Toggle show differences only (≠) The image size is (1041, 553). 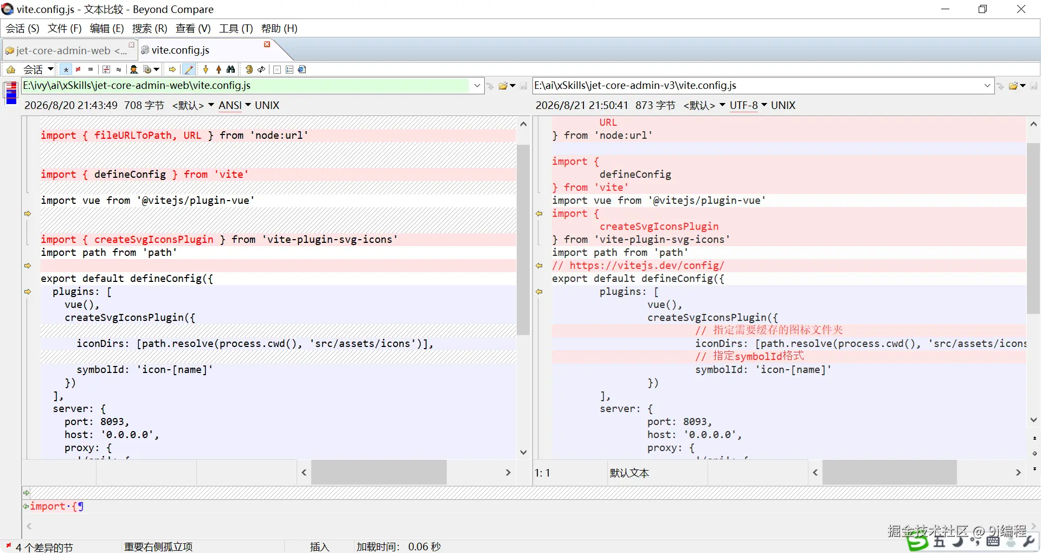(78, 69)
